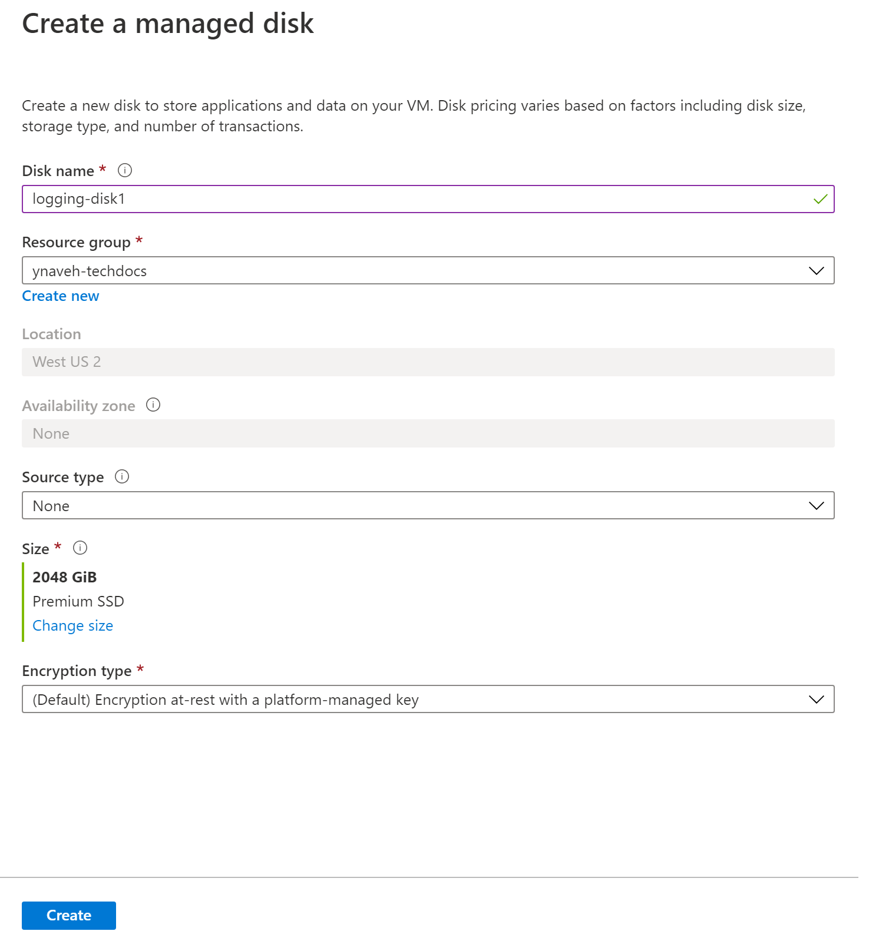Click the green validation checkmark in Disk name
Screen dimensions: 879x951
pos(820,199)
